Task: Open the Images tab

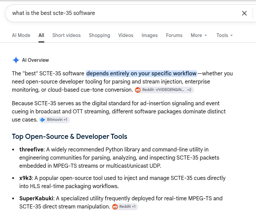Action: pos(149,35)
